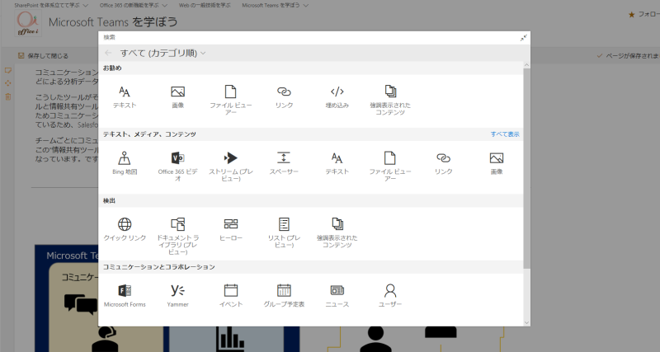The image size is (660, 352).
Task: Open Web の一般技術を学ぶ nav menu
Action: [x=205, y=6]
